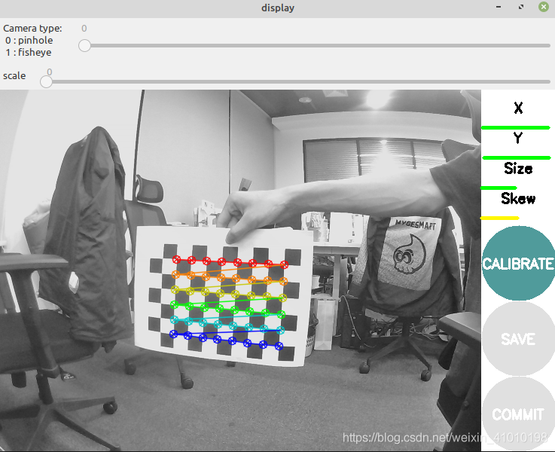Click the 'Size' label
555x452 pixels.
tap(518, 169)
